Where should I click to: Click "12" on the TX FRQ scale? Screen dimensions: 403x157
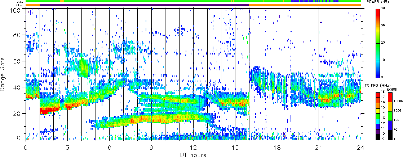tap(383, 123)
